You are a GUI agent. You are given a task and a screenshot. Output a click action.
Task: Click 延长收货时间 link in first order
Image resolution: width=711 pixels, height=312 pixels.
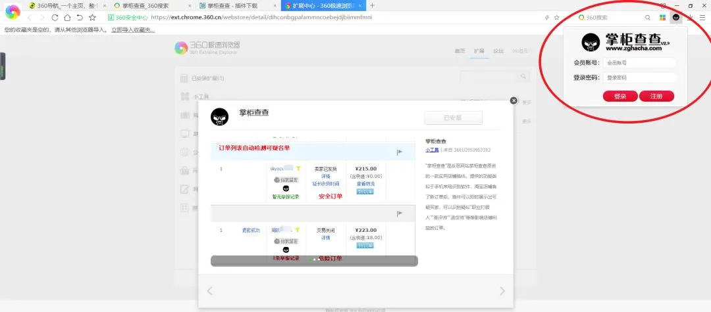(x=326, y=184)
